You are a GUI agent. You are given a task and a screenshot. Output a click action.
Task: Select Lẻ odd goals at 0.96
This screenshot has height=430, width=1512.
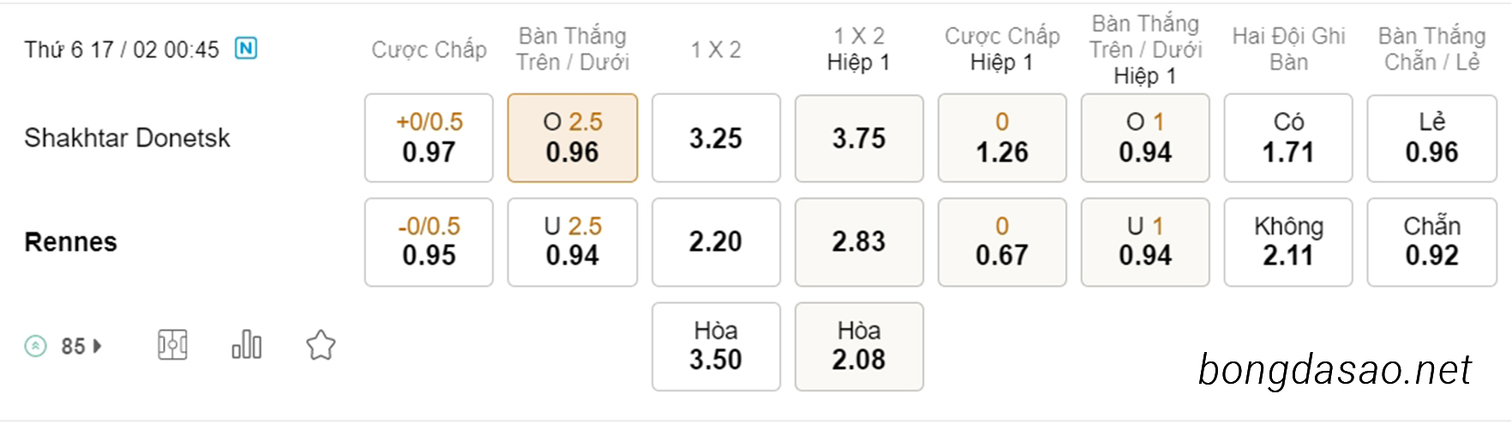[1431, 138]
